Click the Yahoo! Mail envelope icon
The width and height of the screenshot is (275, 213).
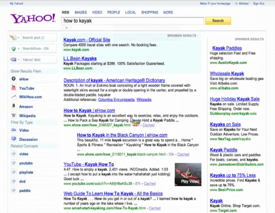point(13,60)
